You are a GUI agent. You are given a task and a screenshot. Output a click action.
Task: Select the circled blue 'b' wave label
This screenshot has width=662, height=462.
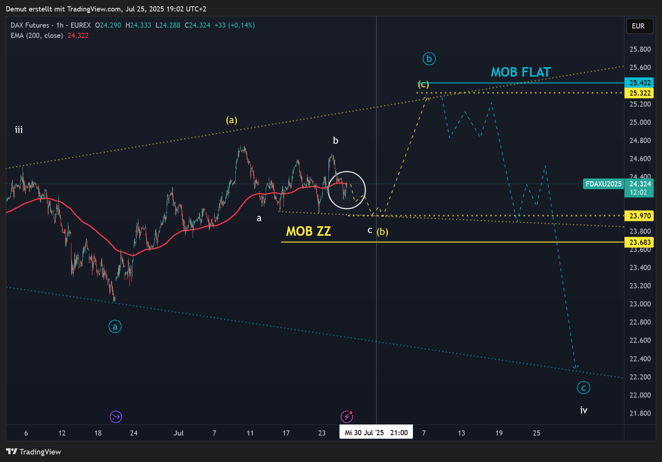tap(429, 59)
